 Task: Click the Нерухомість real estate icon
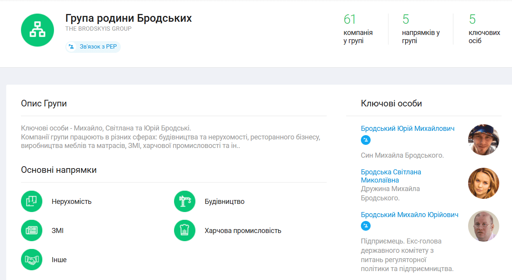pyautogui.click(x=31, y=201)
